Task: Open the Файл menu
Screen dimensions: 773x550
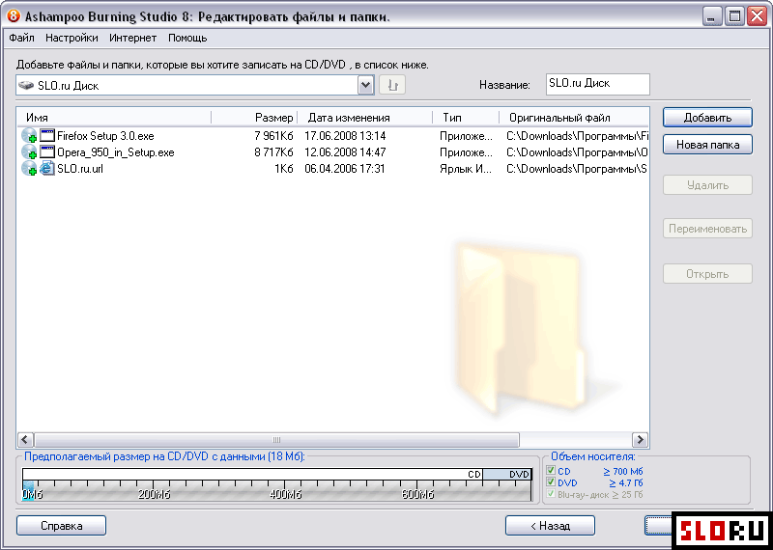Action: (21, 38)
